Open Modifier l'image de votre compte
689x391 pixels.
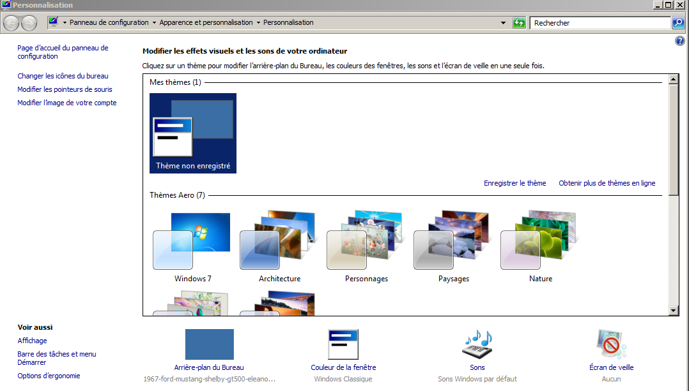point(66,103)
